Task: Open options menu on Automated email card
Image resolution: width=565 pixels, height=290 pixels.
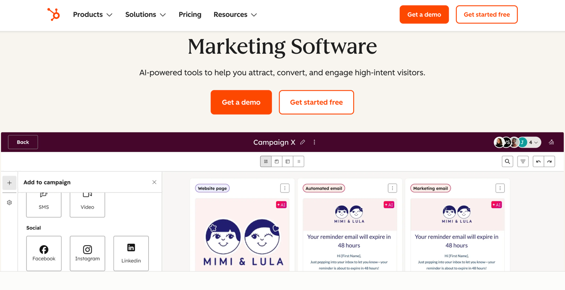Action: pyautogui.click(x=392, y=188)
